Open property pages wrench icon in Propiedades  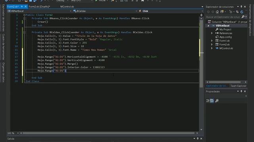(x=217, y=101)
